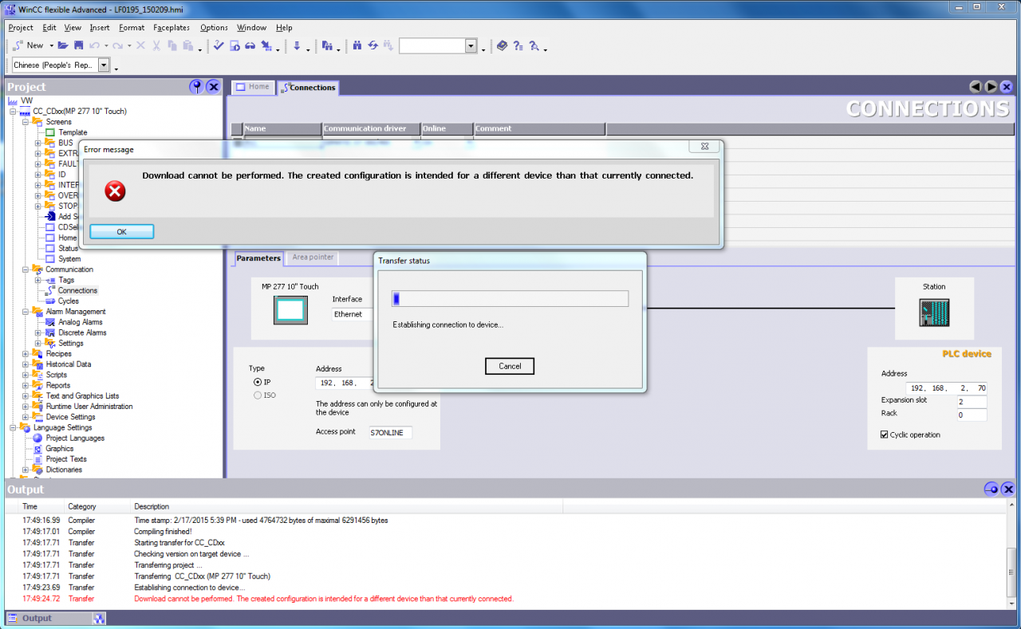Image resolution: width=1021 pixels, height=629 pixels.
Task: Click the Project panel close X icon
Action: pos(213,87)
